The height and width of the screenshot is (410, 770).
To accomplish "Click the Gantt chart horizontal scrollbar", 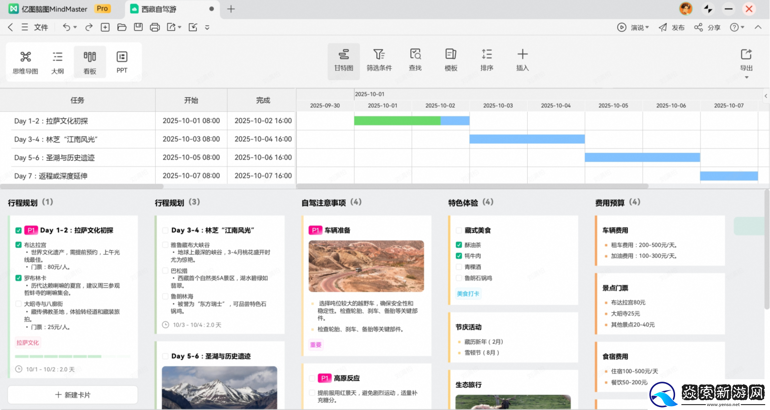I will click(x=472, y=186).
